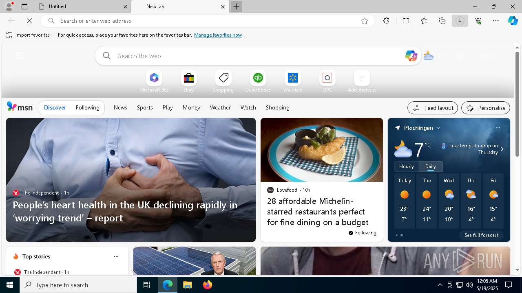The image size is (522, 293).
Task: Click the page vertical scrollbar
Action: click(x=517, y=104)
